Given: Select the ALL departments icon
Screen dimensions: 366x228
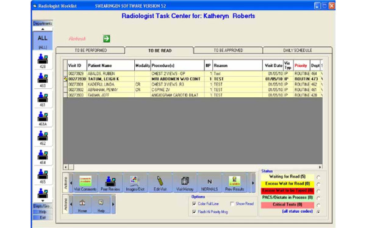Looking at the screenshot, I should point(43,41).
